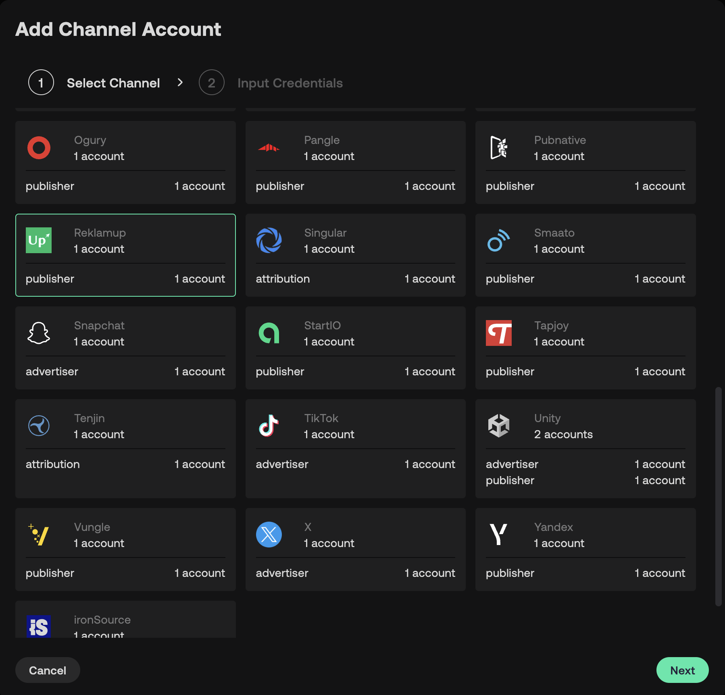Click the Snapchat ghost icon
The image size is (725, 695).
[39, 333]
